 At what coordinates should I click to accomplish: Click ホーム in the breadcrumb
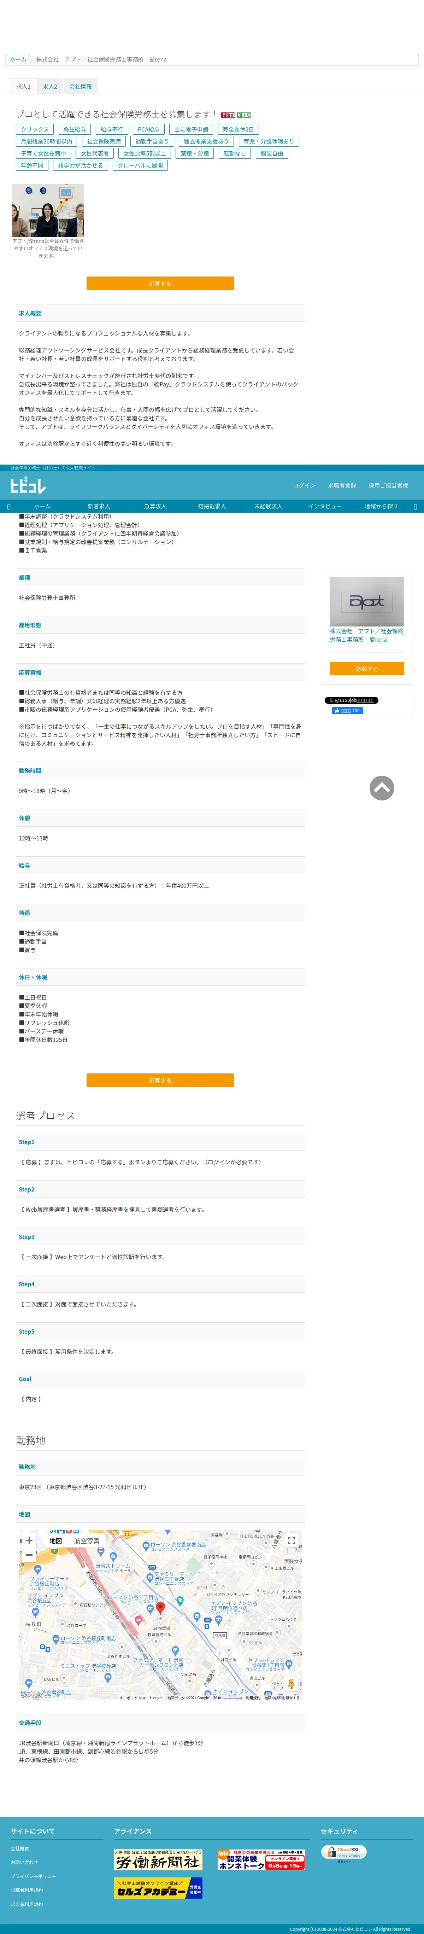[18, 59]
